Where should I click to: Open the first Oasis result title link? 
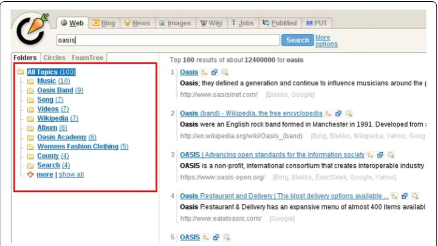coord(189,72)
